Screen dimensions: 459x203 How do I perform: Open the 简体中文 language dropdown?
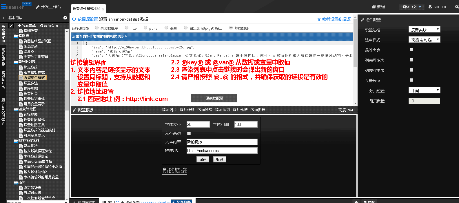[411, 7]
